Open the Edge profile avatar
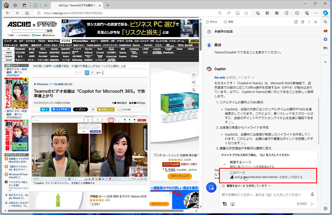332x215 pixels. coord(6,5)
